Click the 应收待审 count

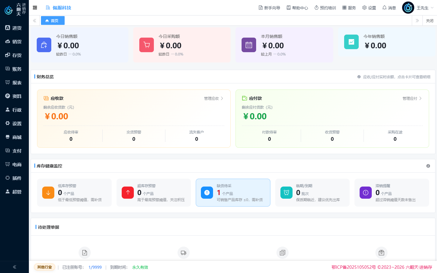point(71,139)
